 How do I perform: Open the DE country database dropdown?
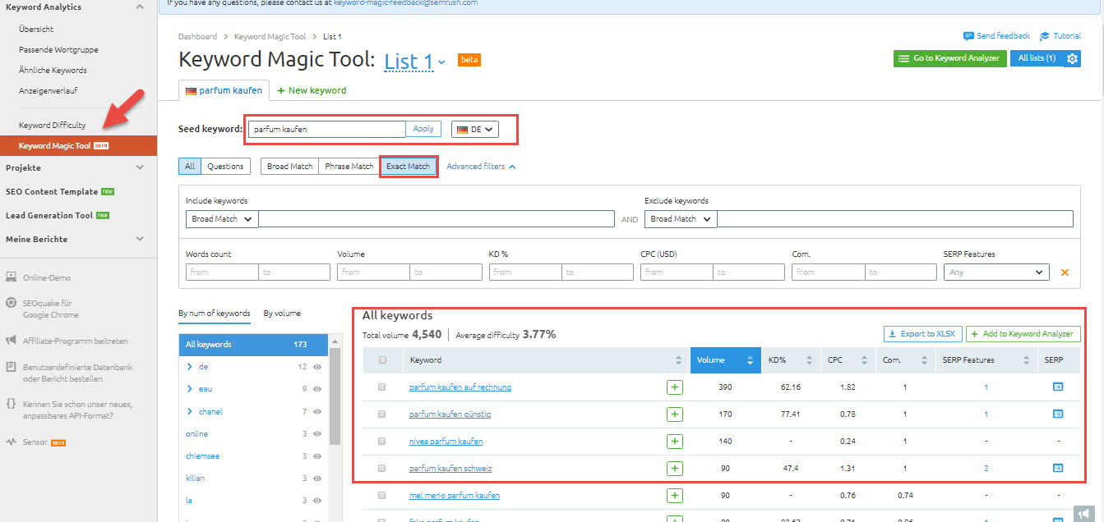(475, 129)
